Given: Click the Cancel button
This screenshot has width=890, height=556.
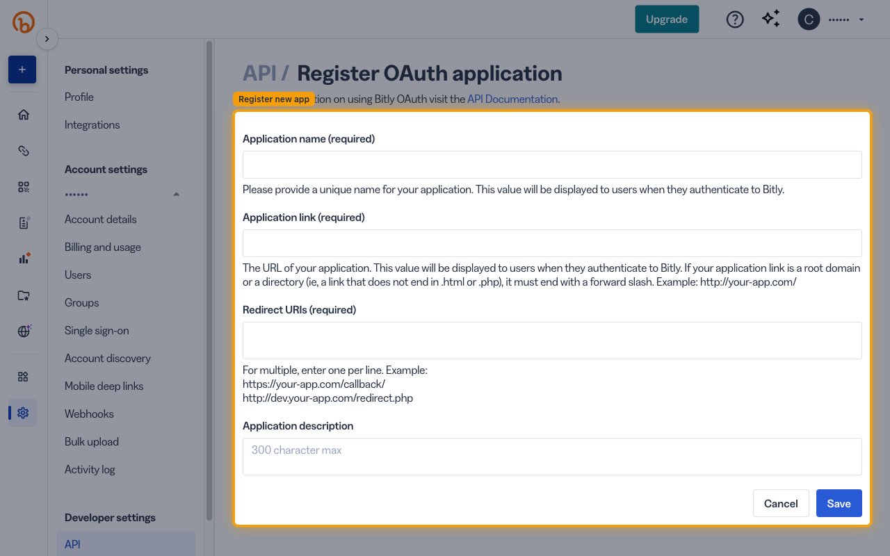Looking at the screenshot, I should click(781, 503).
